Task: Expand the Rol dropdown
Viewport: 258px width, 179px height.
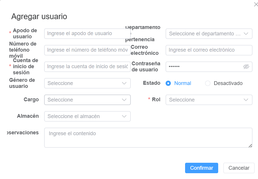Action: (209, 100)
